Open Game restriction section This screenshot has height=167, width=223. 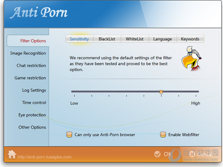click(x=30, y=78)
